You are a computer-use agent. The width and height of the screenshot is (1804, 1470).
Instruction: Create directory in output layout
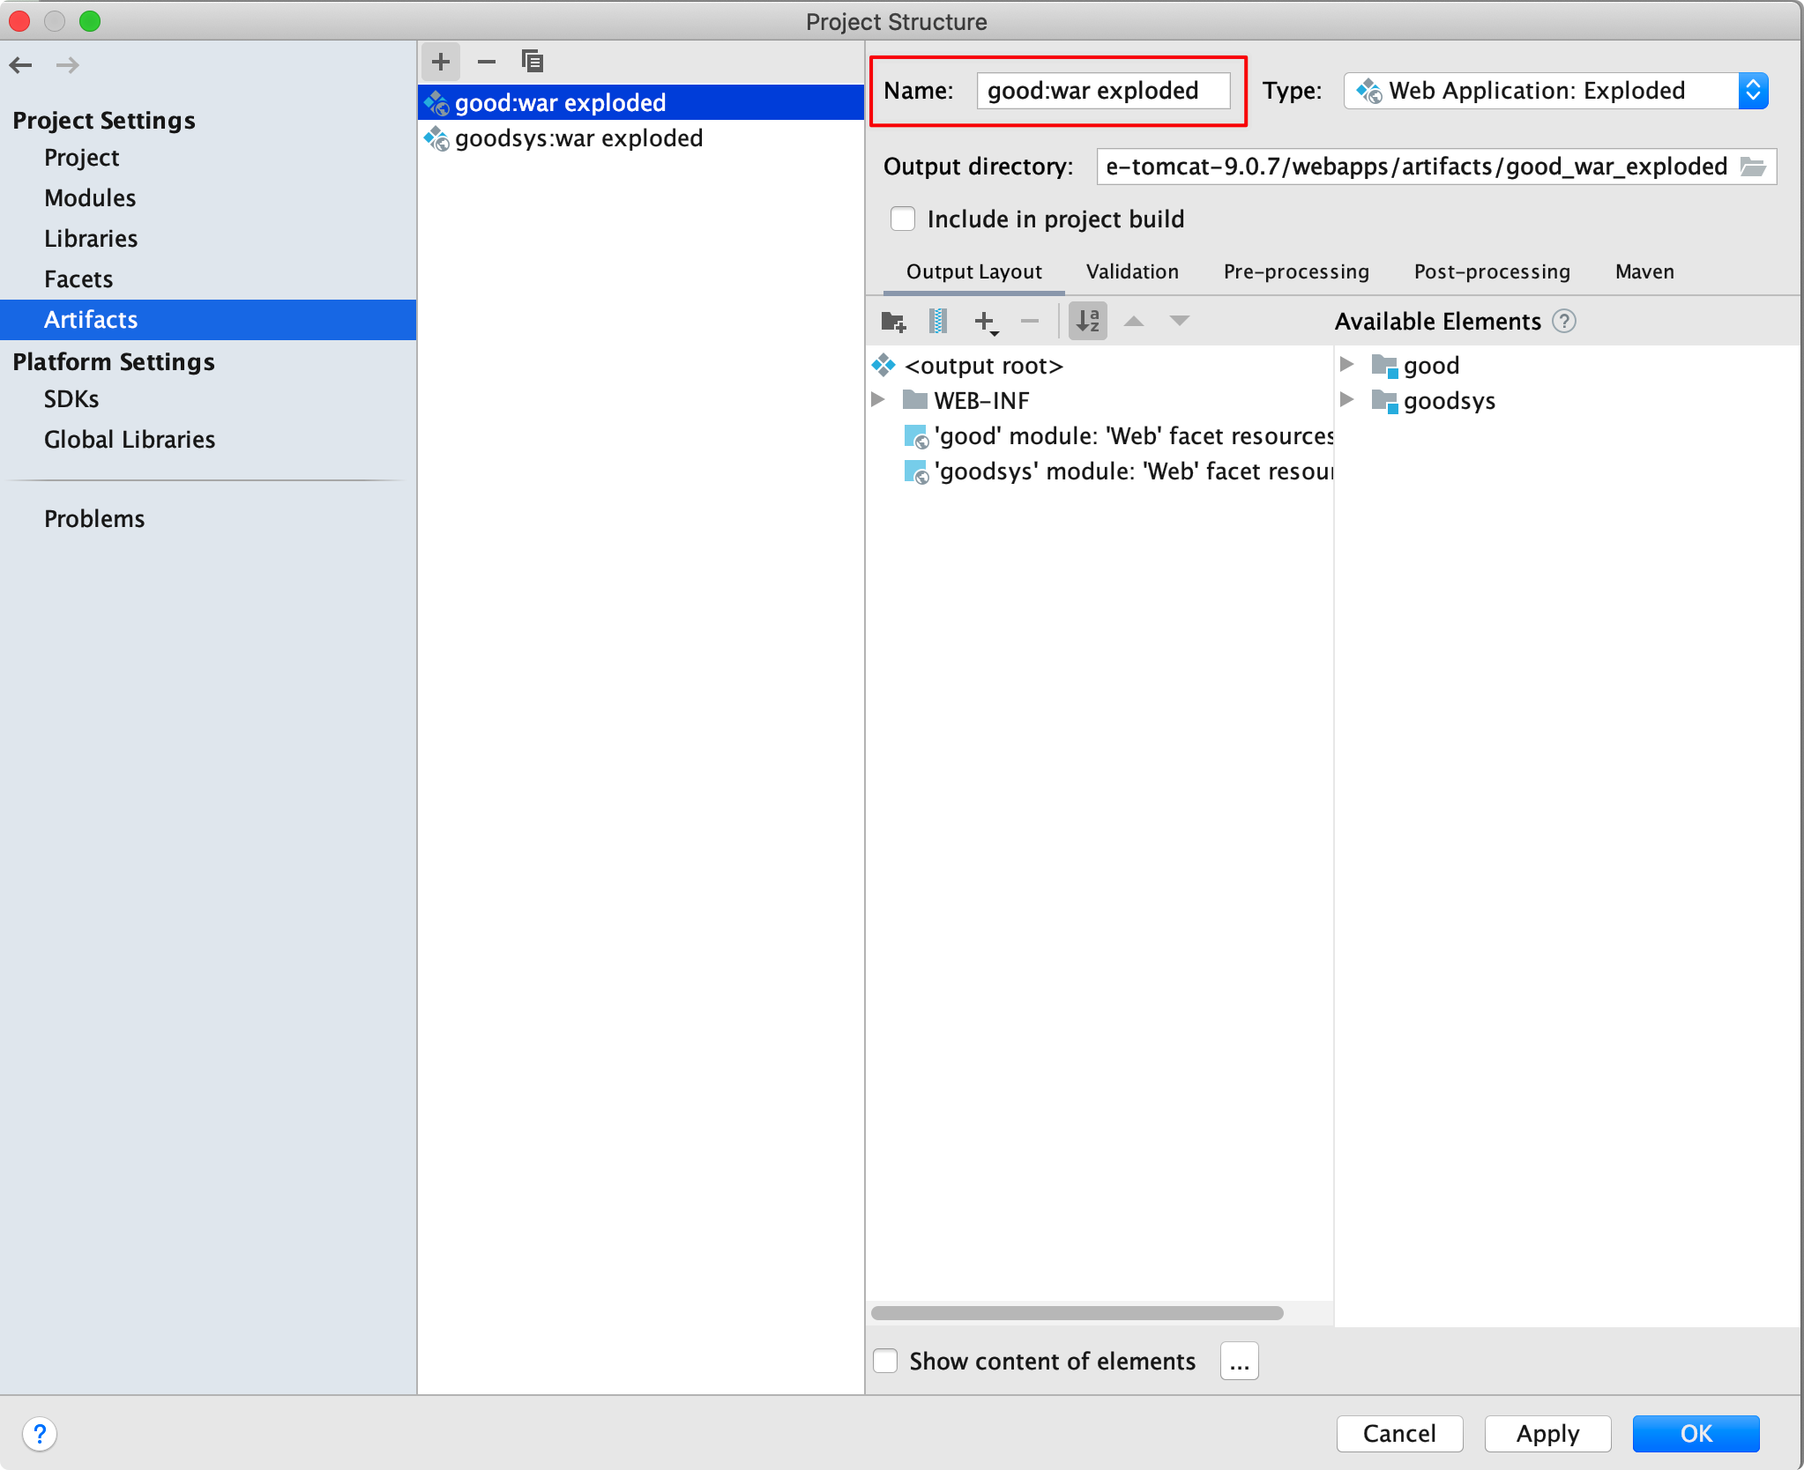894,322
